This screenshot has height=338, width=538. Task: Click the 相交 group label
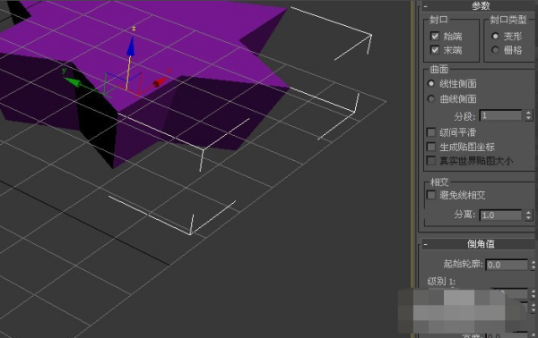439,182
